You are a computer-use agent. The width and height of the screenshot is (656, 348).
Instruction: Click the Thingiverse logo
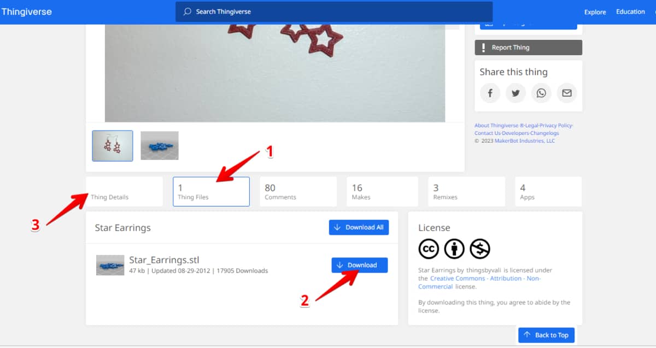(26, 11)
